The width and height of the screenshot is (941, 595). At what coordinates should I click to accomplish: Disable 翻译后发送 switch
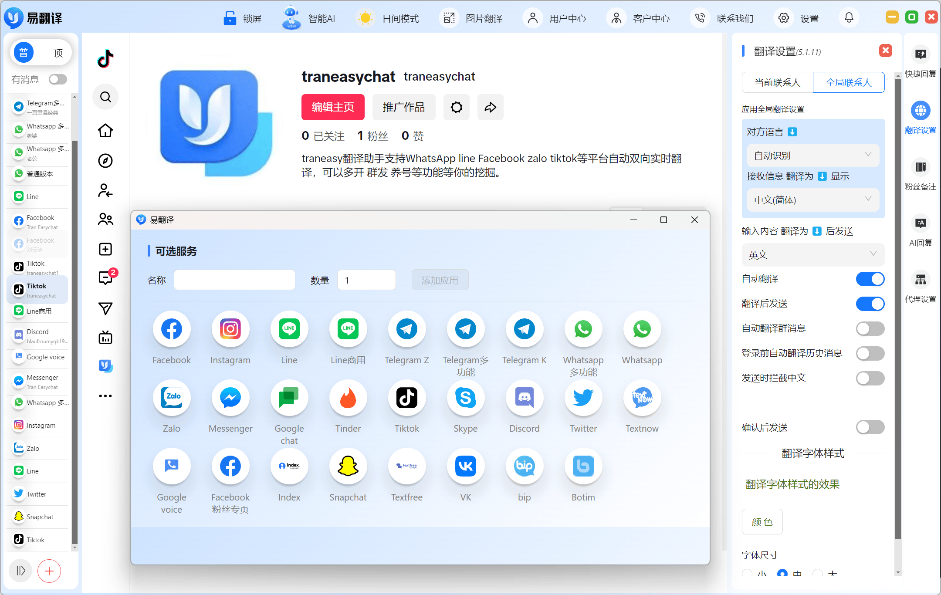[870, 304]
